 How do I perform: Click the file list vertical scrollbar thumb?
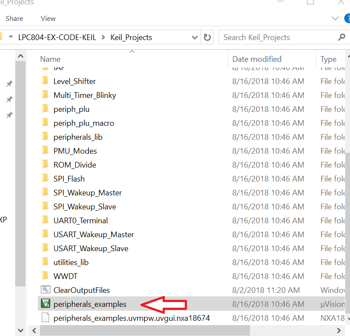pos(347,233)
